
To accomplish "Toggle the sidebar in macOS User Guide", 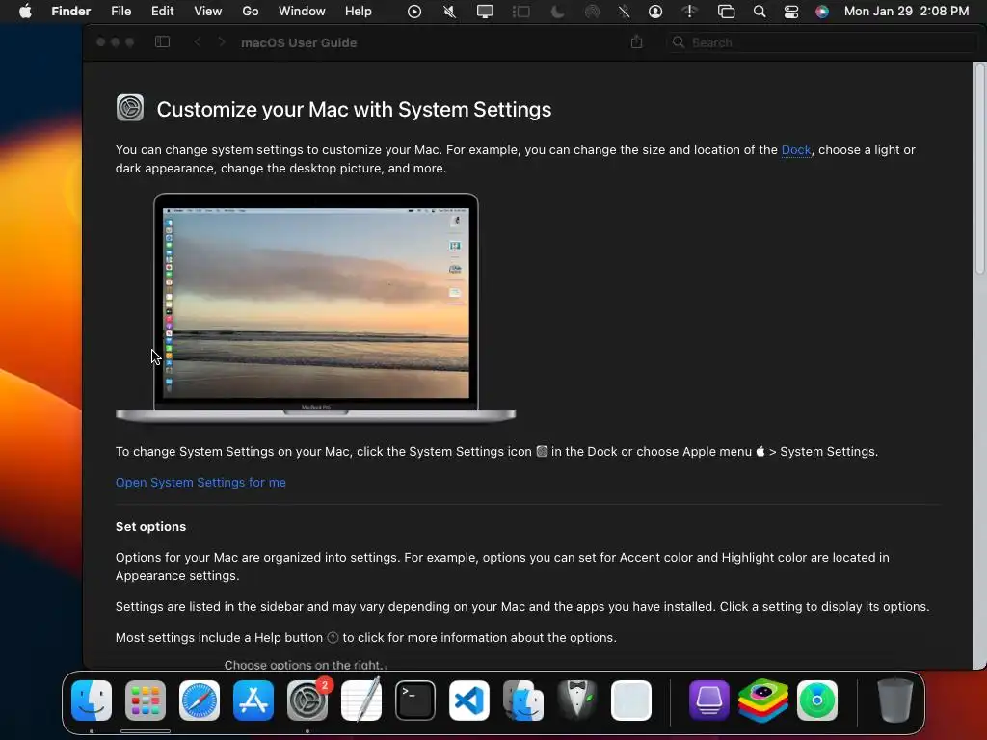I will (x=162, y=42).
